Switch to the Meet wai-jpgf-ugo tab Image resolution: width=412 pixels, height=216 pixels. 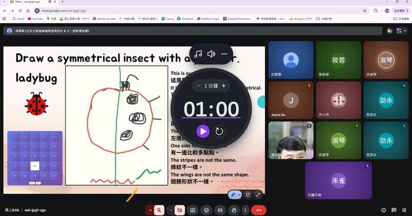coord(27,2)
